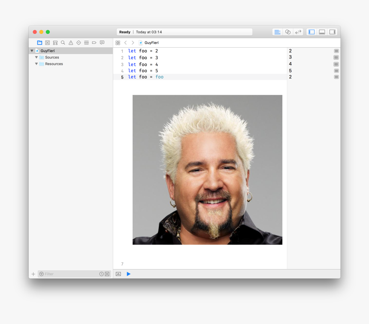Select the Resources folder
The height and width of the screenshot is (324, 369).
point(51,64)
